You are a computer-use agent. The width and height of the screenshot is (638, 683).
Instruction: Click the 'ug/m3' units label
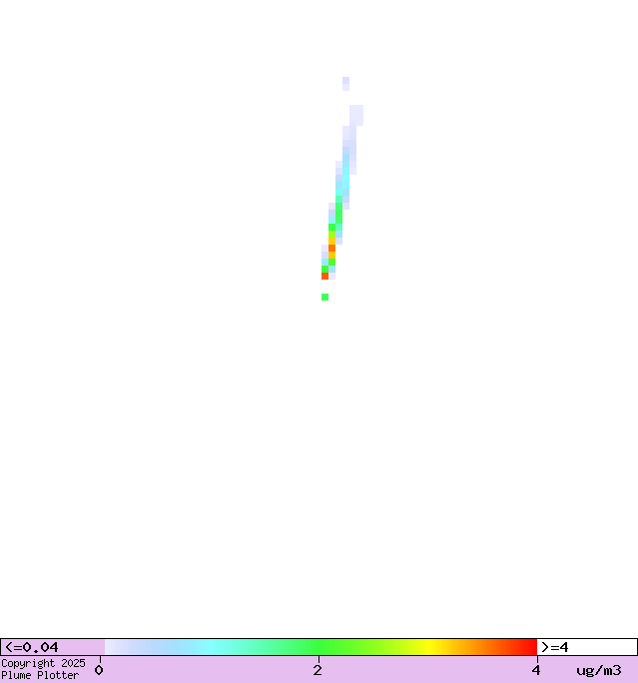coord(599,670)
